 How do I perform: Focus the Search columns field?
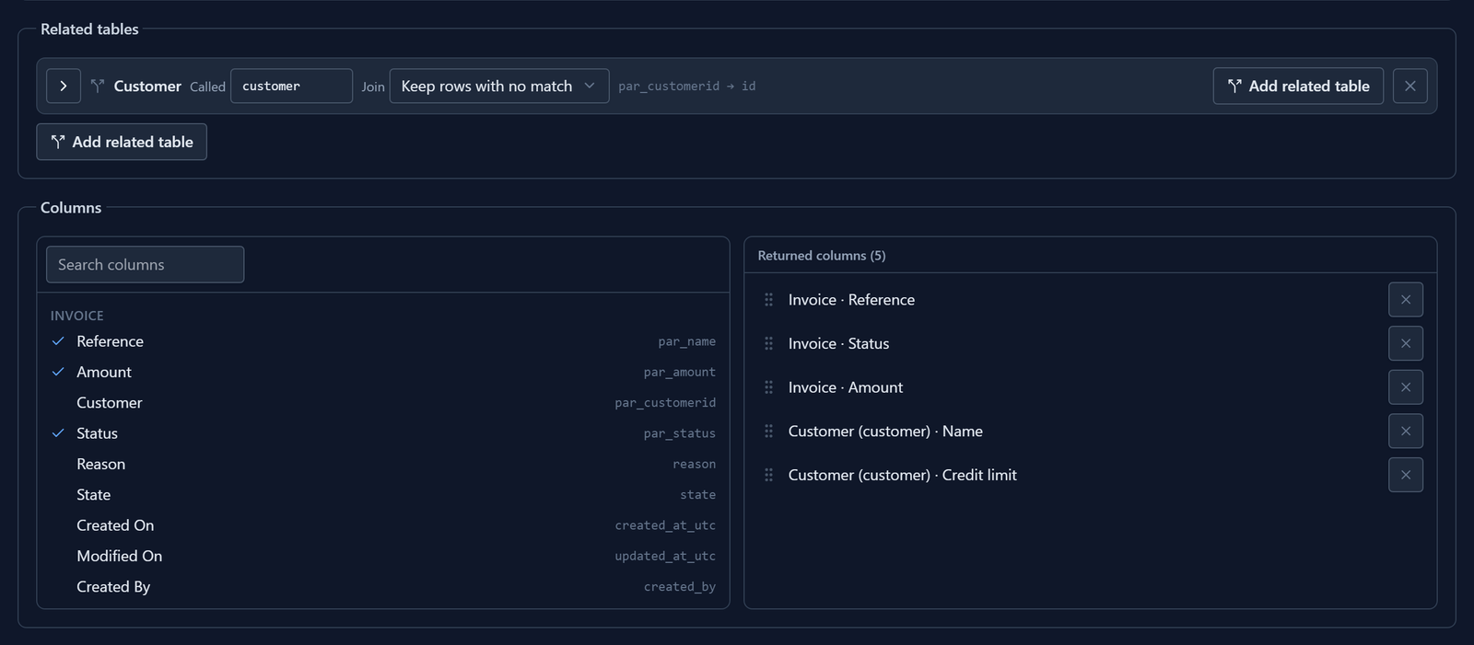coord(145,264)
